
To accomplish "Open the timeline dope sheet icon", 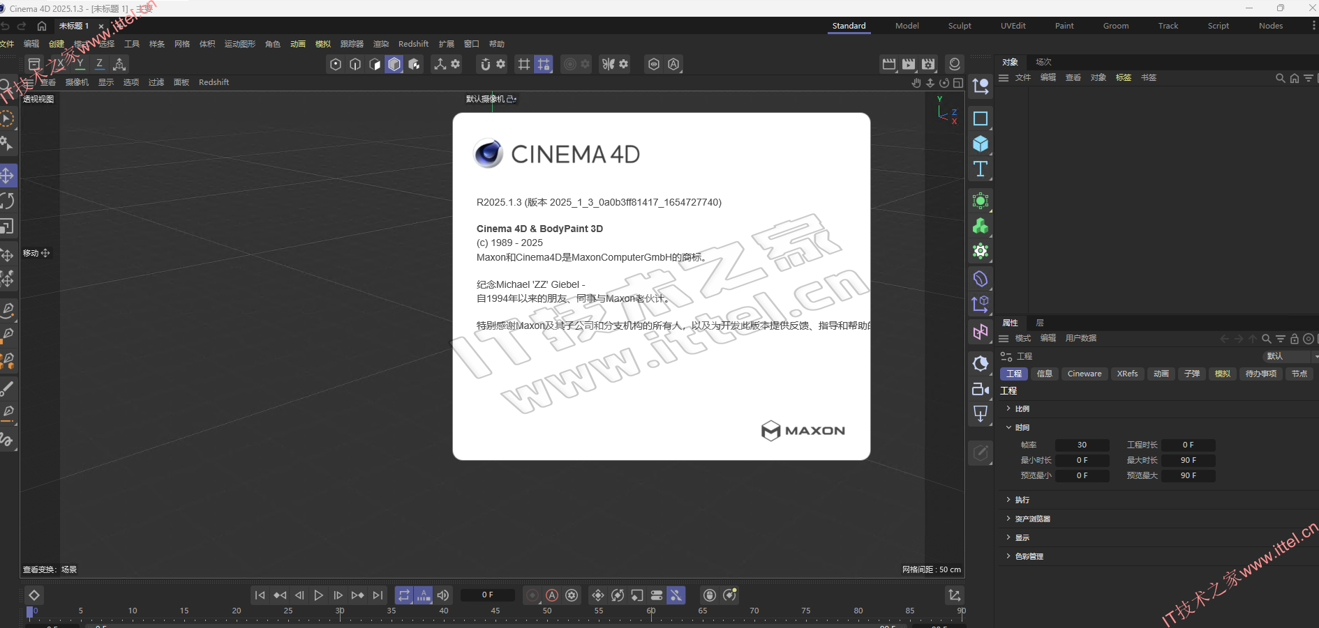I will tap(954, 595).
